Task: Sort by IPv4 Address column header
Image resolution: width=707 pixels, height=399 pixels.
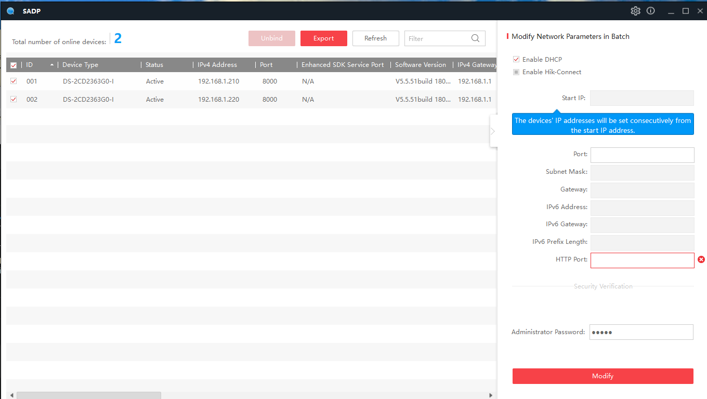Action: [x=217, y=65]
